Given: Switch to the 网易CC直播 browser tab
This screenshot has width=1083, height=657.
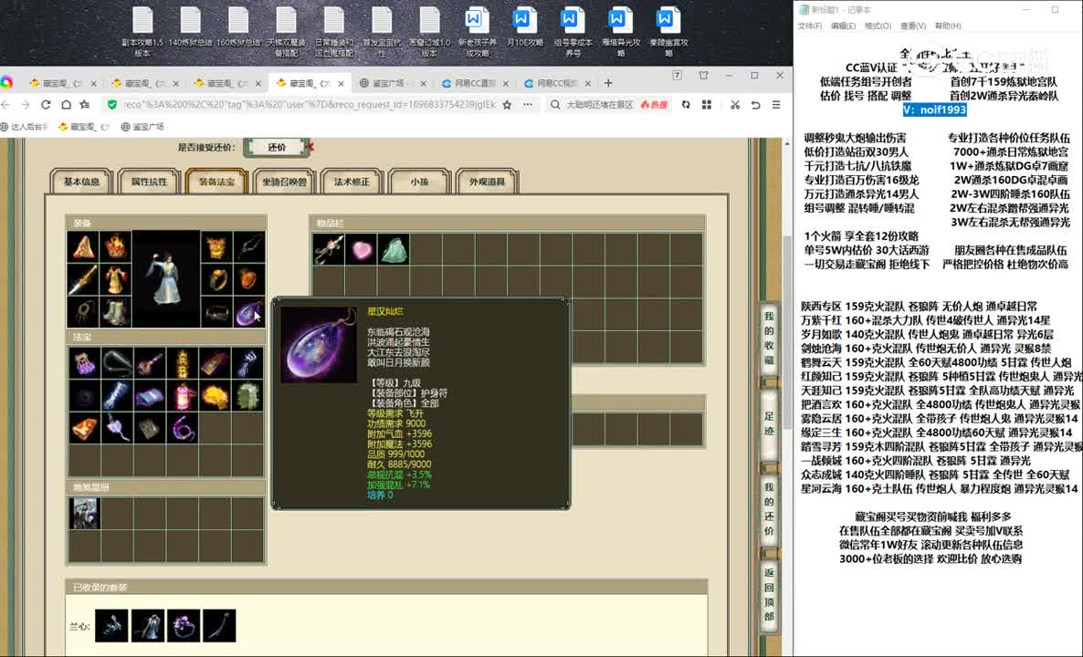Looking at the screenshot, I should (x=475, y=83).
